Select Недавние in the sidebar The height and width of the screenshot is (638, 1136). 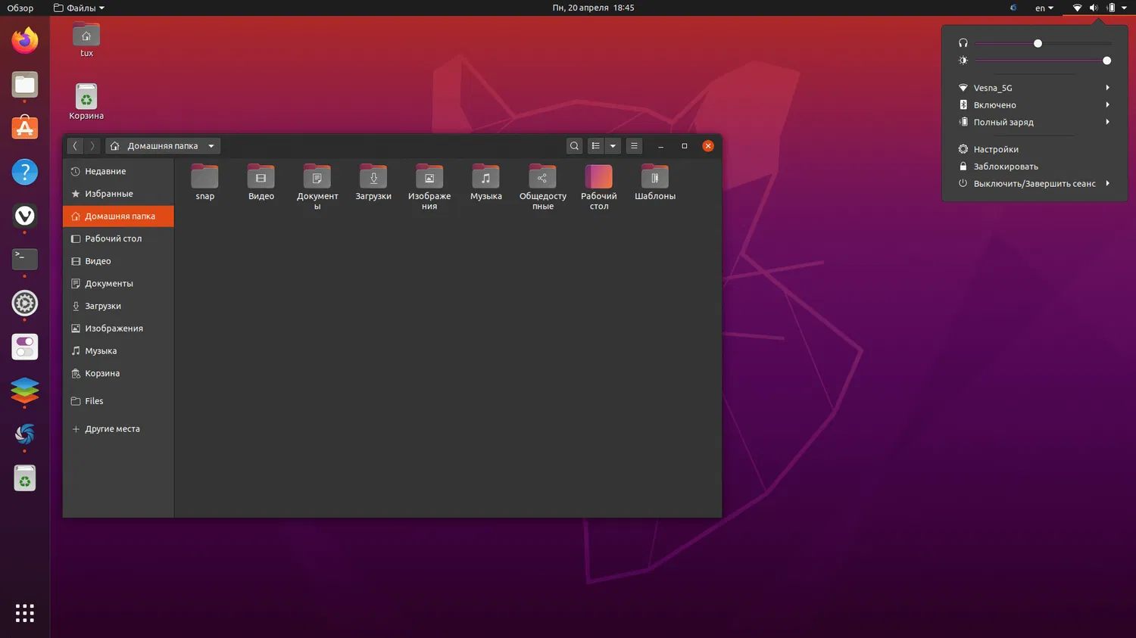point(105,172)
